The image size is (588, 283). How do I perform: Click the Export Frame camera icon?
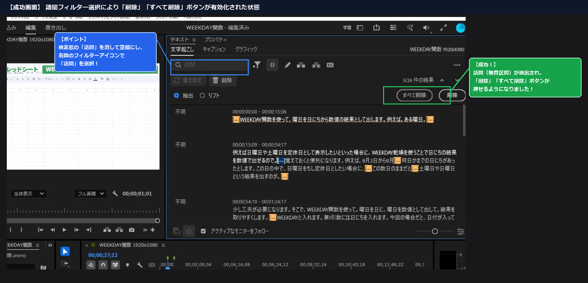(132, 230)
